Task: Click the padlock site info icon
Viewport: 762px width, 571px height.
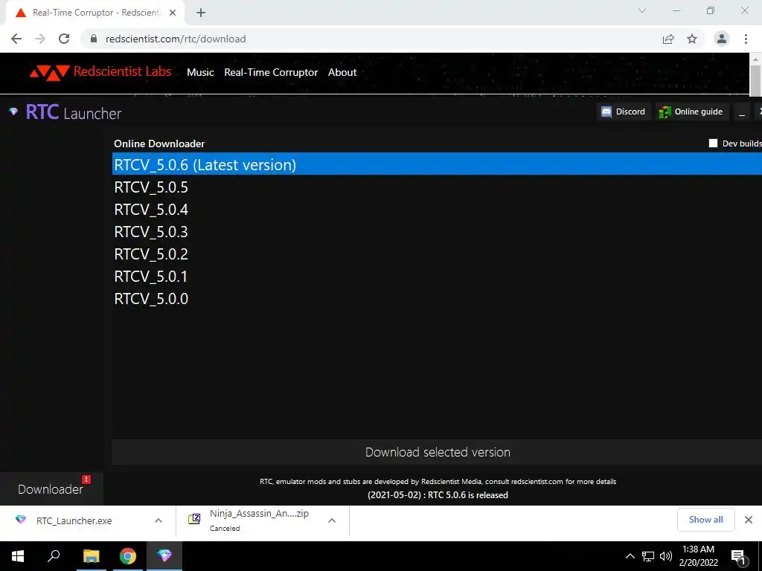Action: click(94, 39)
